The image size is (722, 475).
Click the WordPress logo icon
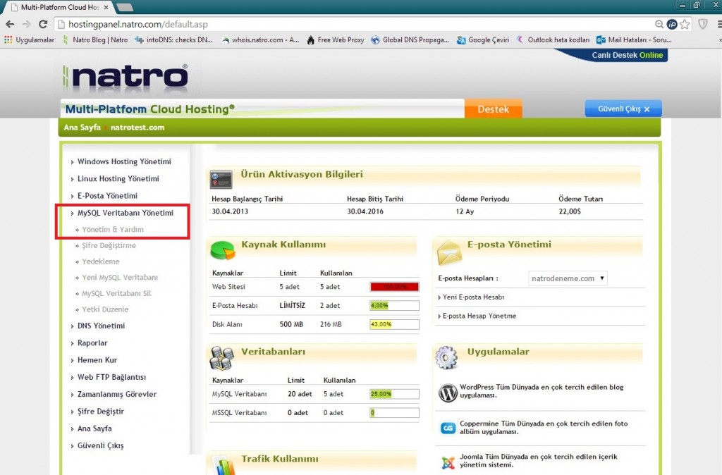coord(448,393)
